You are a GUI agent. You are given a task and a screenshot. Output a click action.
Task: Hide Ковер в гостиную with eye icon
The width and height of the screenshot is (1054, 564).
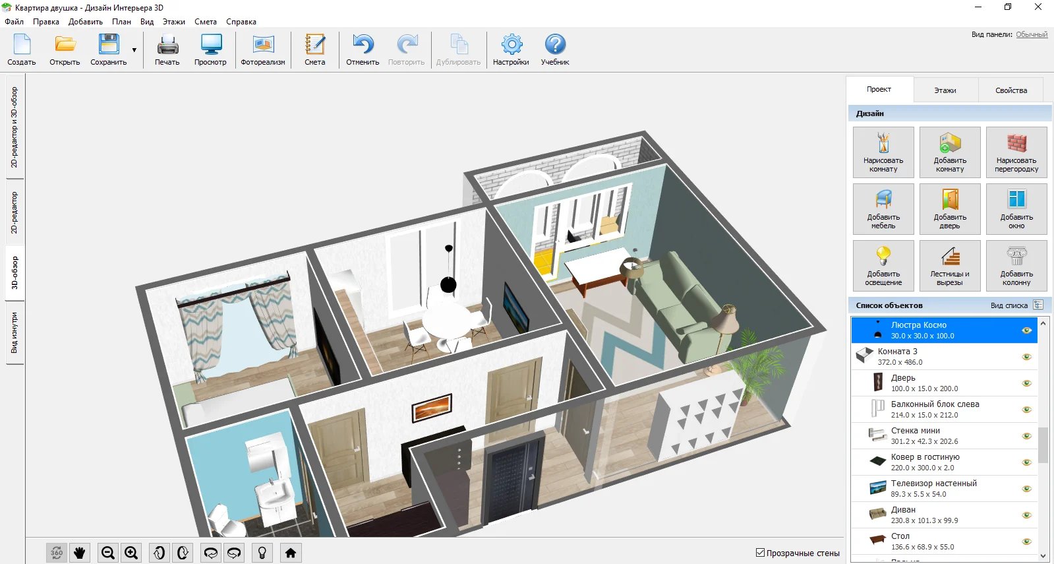pos(1026,462)
